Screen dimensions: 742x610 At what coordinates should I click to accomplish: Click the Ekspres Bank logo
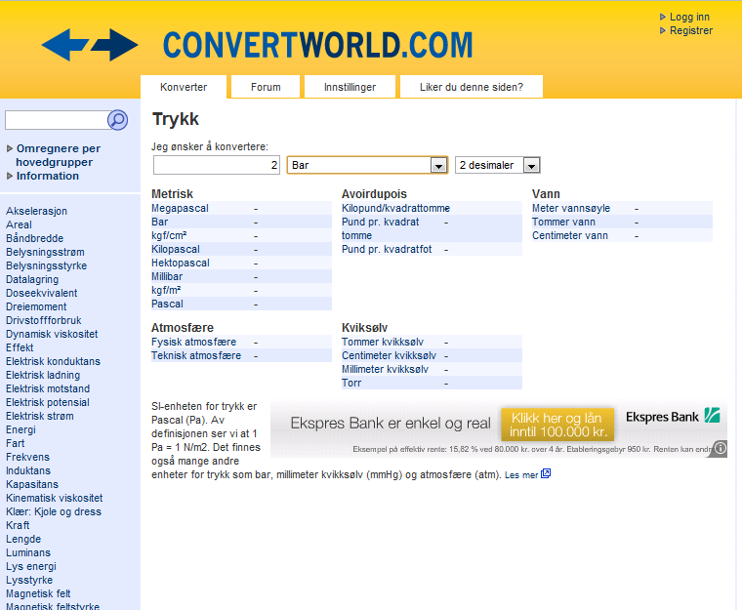673,417
